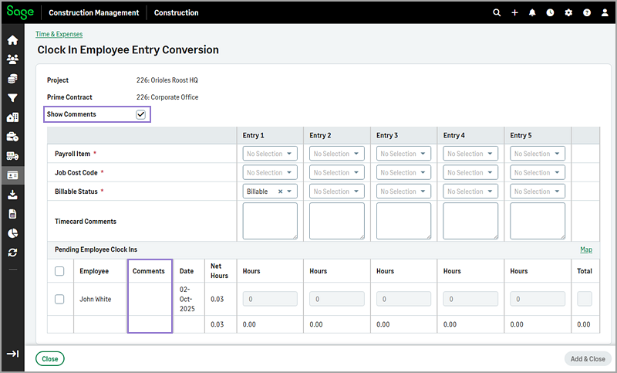Open Payroll Item dropdown for Entry 5
This screenshot has width=617, height=373.
538,154
